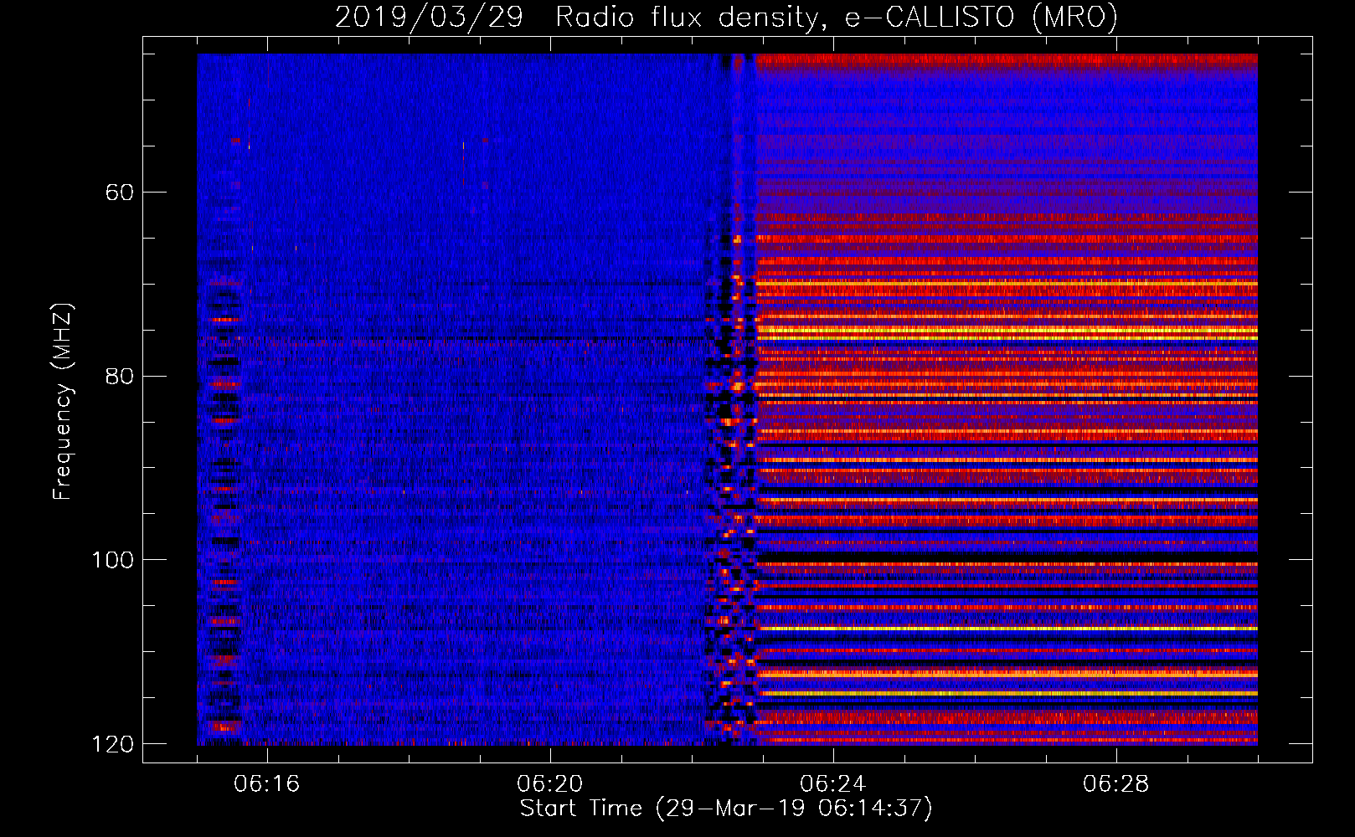Click the 120 frequency tick label
This screenshot has height=837, width=1355.
[113, 744]
